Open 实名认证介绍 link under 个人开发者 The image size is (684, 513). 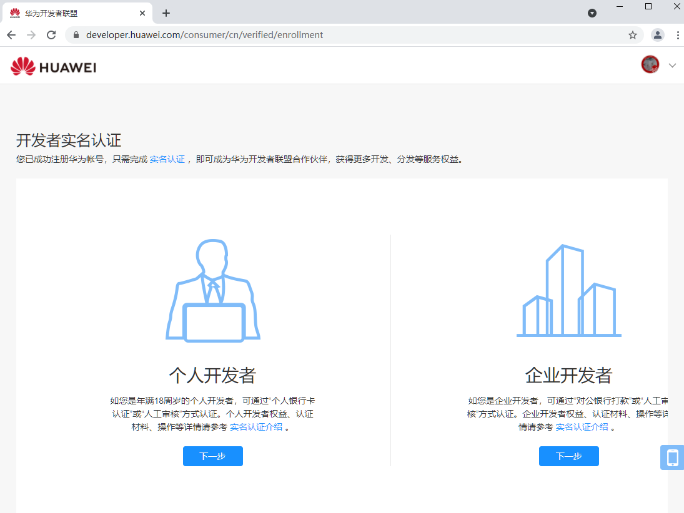click(256, 427)
